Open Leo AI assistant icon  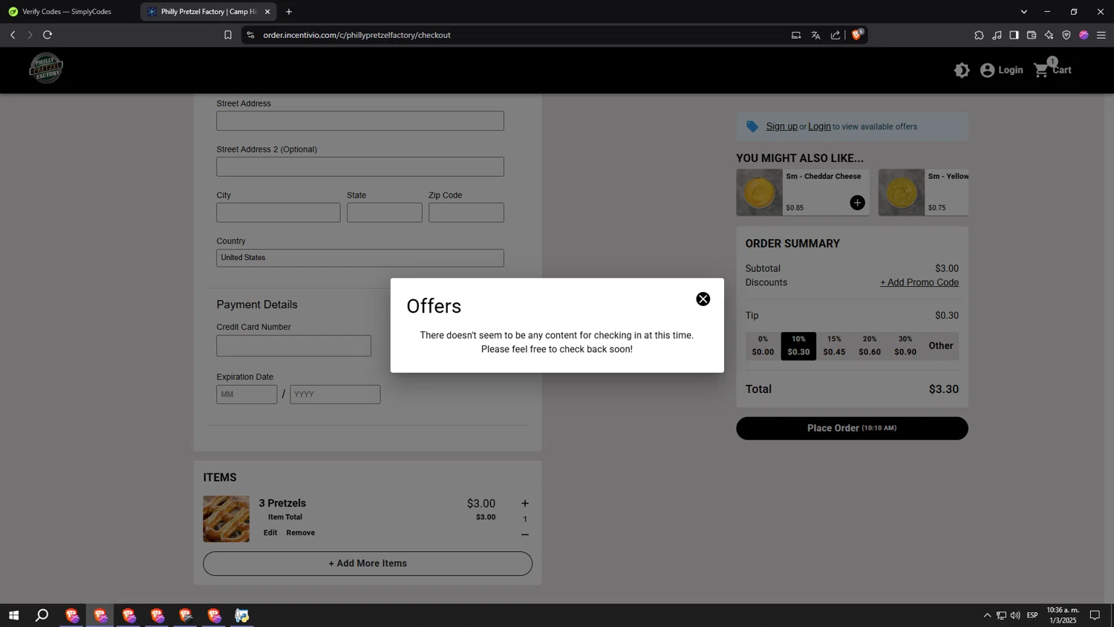pyautogui.click(x=1049, y=35)
